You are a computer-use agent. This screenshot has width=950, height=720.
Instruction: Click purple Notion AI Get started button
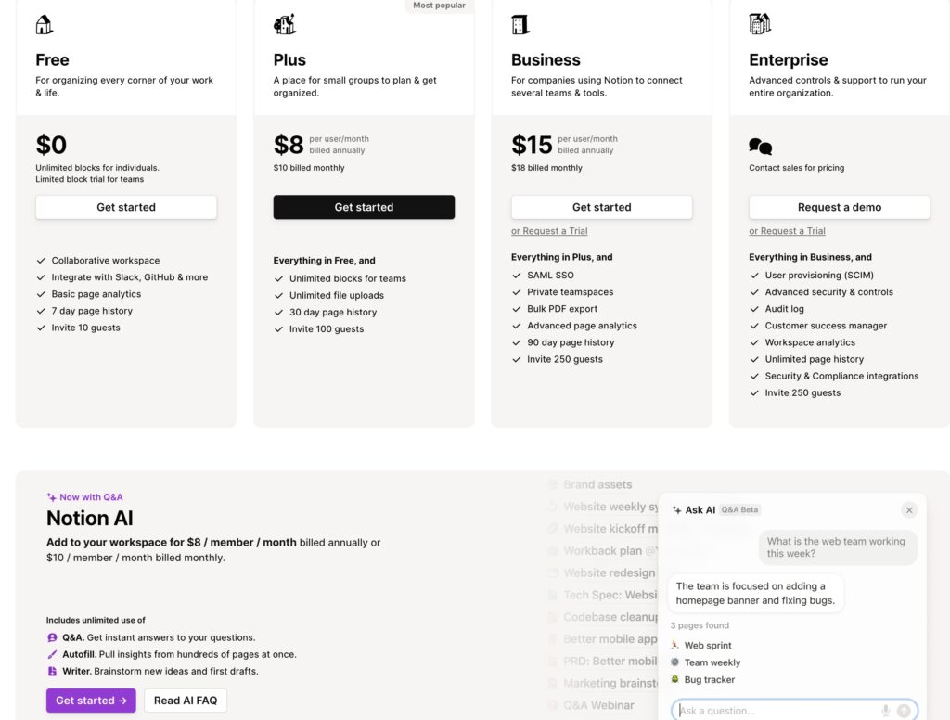click(x=91, y=701)
